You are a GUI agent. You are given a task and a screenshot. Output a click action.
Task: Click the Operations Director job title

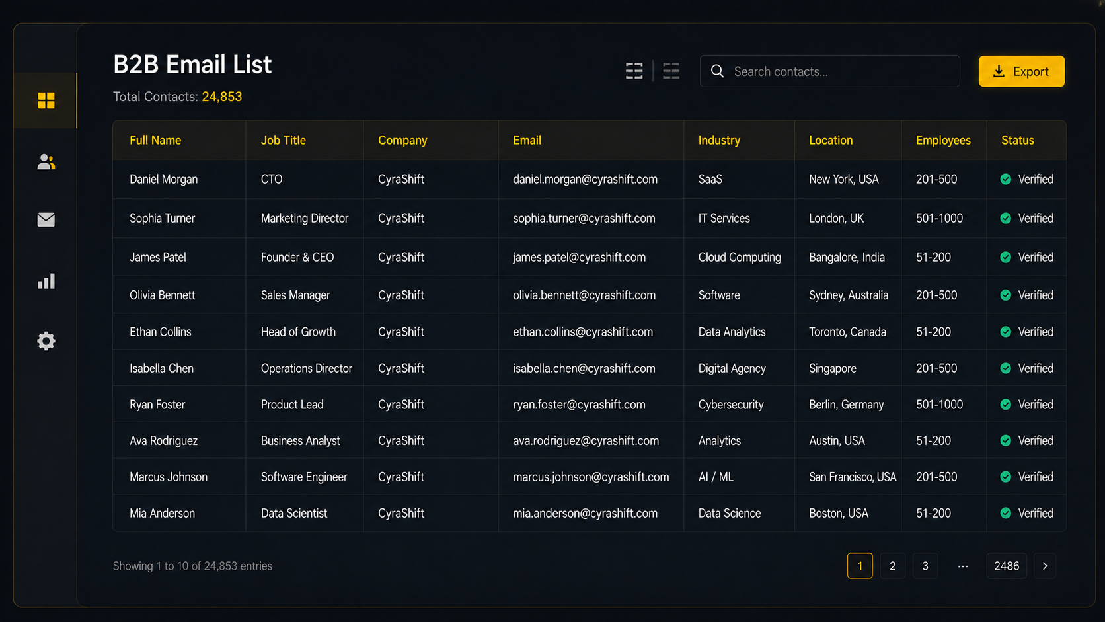(x=307, y=368)
